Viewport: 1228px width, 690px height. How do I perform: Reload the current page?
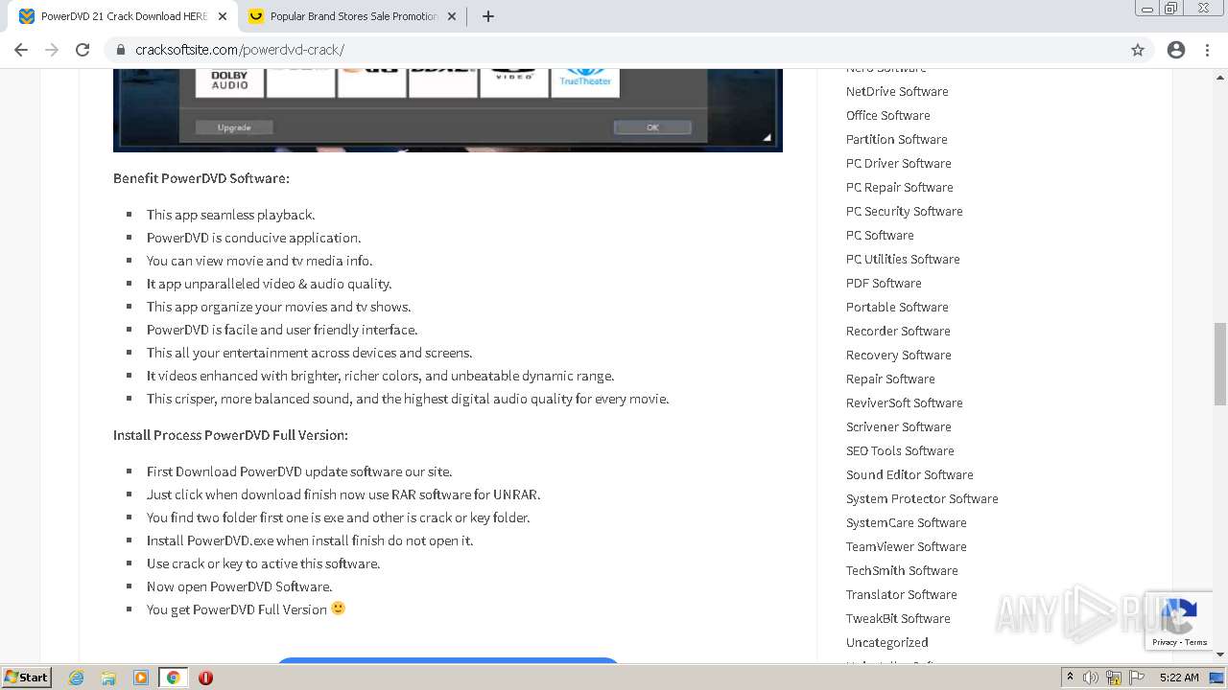tap(83, 50)
